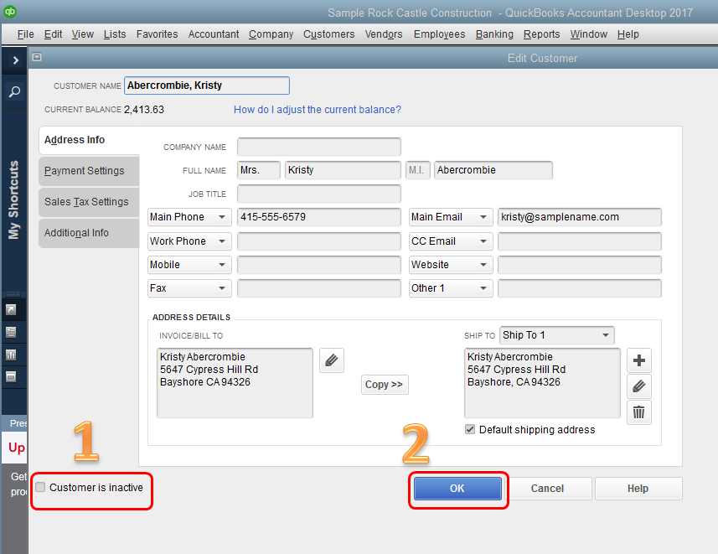Edit Ship To address with pencil icon
Viewport: 718px width, 554px height.
(638, 386)
